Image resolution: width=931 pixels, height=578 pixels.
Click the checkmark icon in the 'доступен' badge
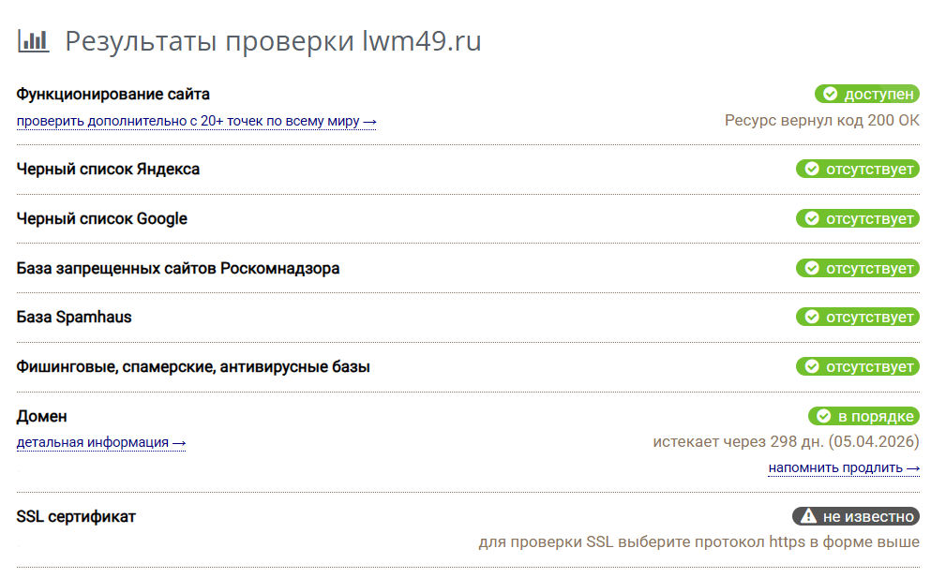click(830, 94)
